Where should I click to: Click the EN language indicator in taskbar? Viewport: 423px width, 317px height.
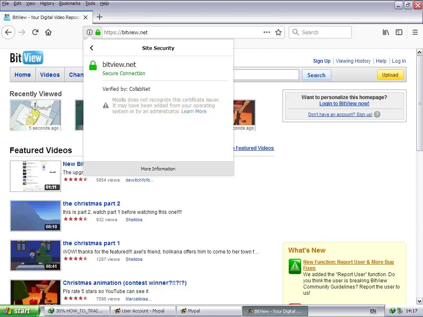(x=373, y=311)
